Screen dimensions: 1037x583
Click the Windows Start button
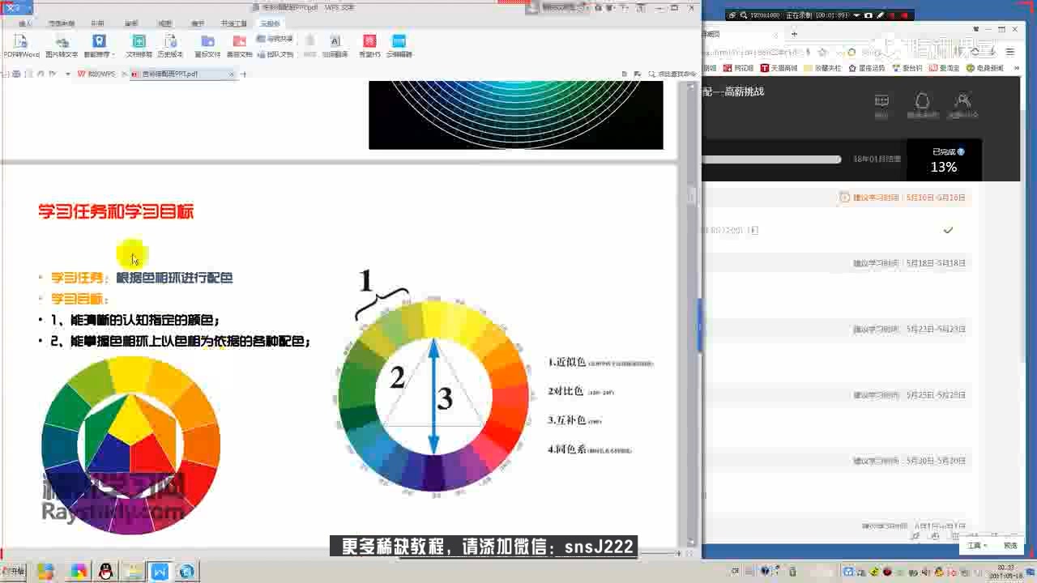point(14,572)
